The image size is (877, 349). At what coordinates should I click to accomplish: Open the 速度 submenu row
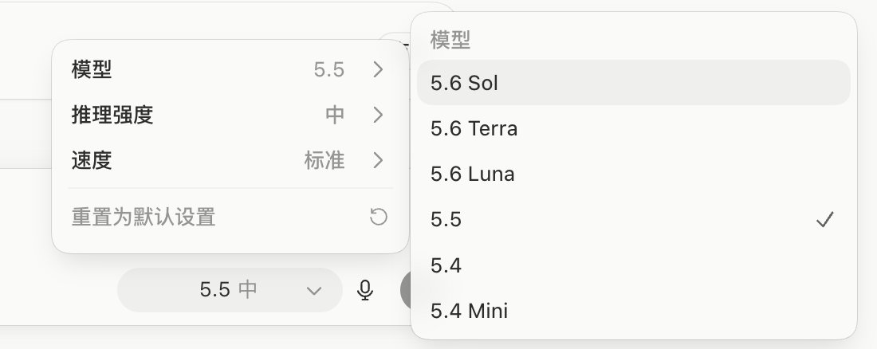pos(230,160)
